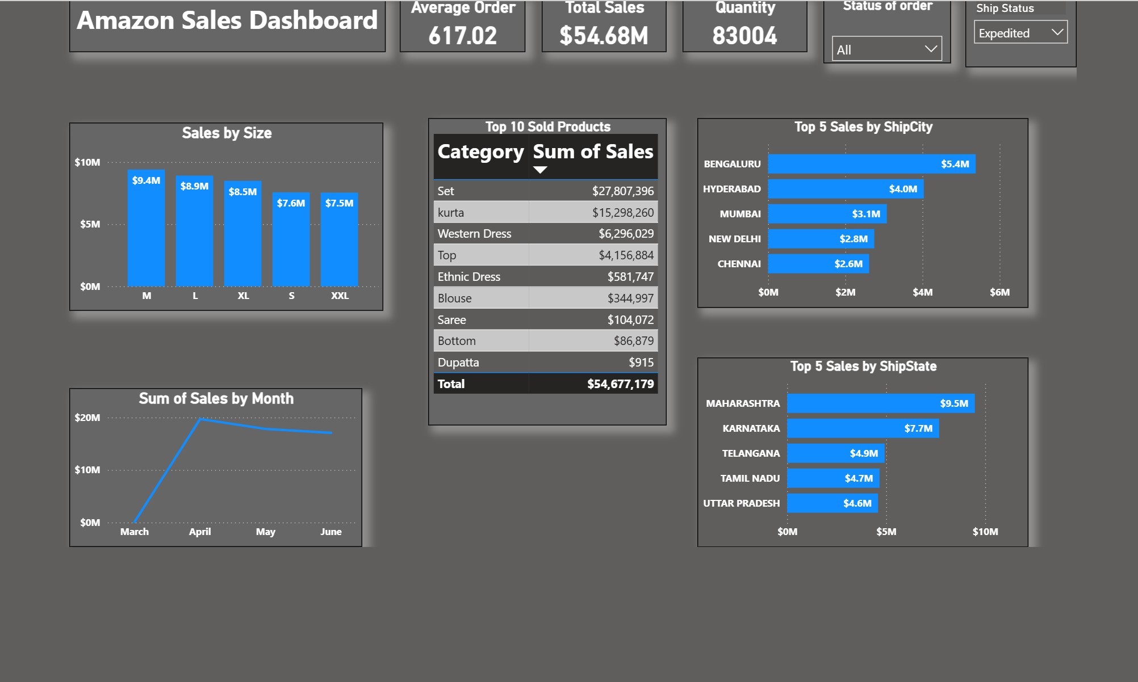Click the Category column header
This screenshot has width=1138, height=682.
tap(480, 152)
